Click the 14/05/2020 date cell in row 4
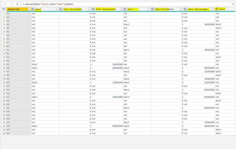The image size is (236, 149). 199,24
